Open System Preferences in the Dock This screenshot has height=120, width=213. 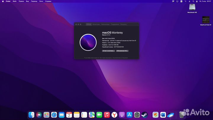[x=137, y=115]
